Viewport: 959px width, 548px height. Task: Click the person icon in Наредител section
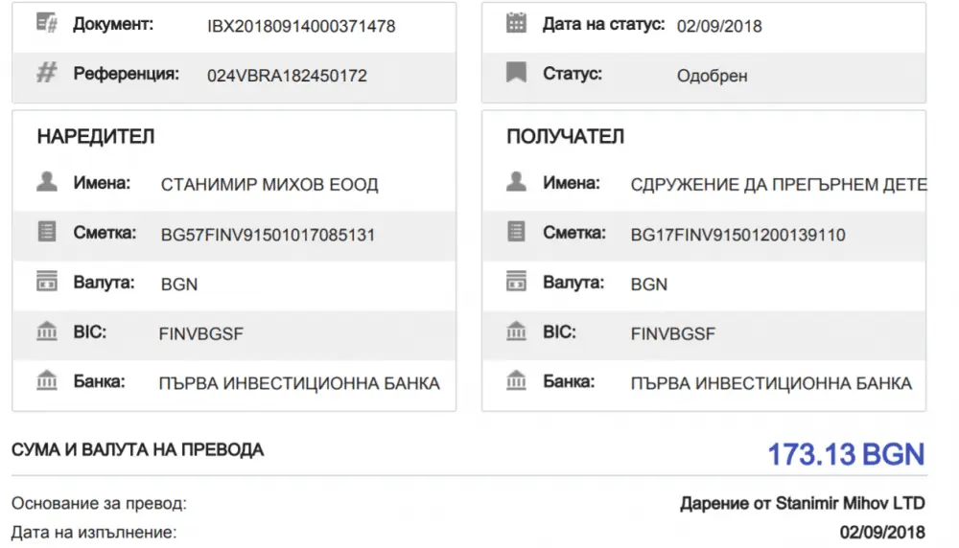click(47, 182)
